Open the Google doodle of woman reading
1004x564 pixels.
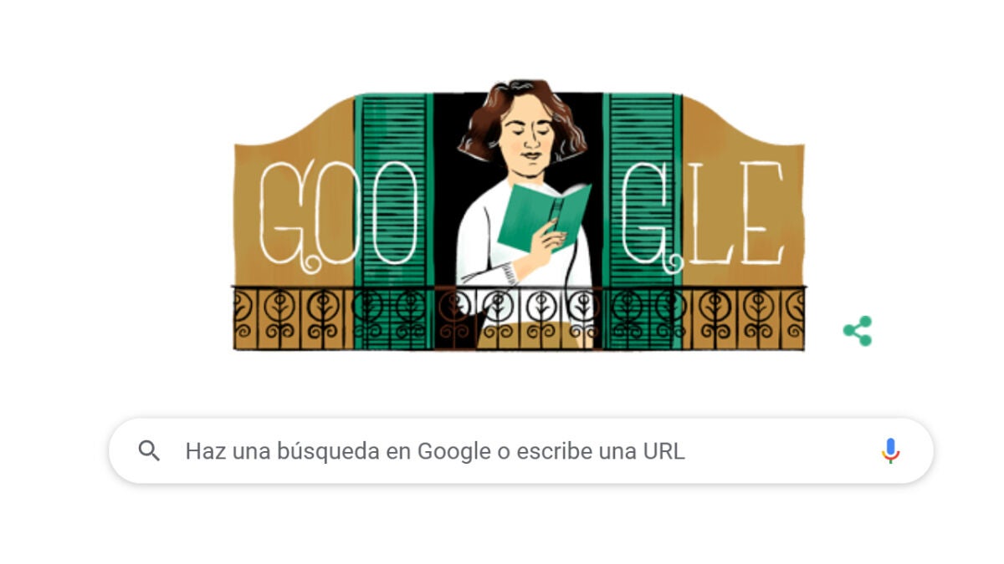pyautogui.click(x=519, y=215)
